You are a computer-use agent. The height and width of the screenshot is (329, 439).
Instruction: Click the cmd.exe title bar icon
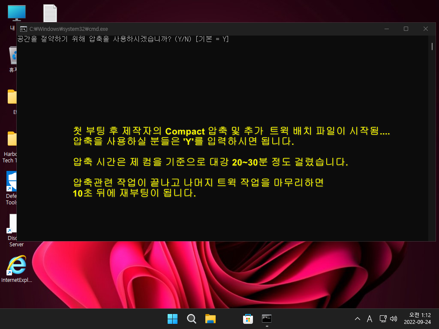point(24,29)
